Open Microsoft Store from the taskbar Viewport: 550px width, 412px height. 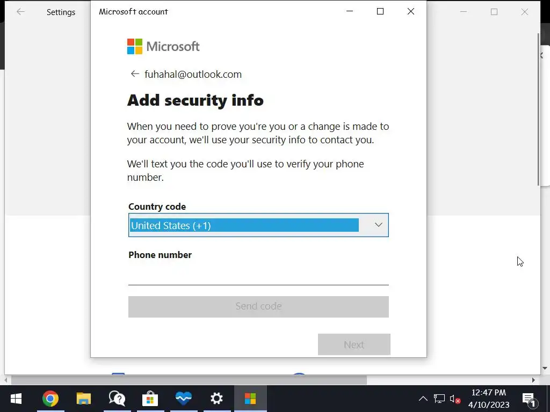150,399
